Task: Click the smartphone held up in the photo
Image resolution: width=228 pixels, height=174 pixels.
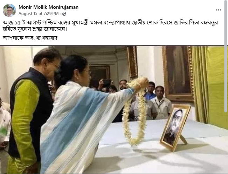Action: pos(107,83)
